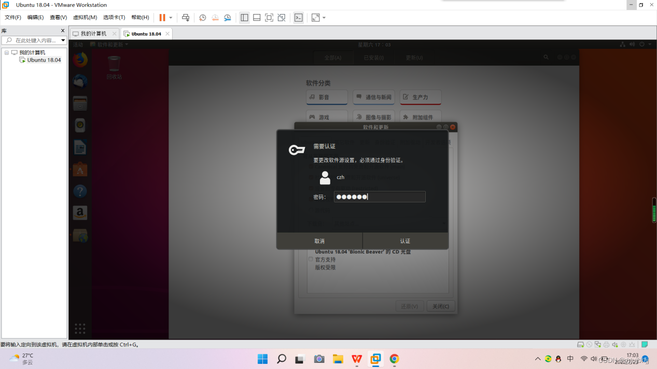Click the 取消 button in the authentication dialog
The image size is (657, 369).
[319, 241]
